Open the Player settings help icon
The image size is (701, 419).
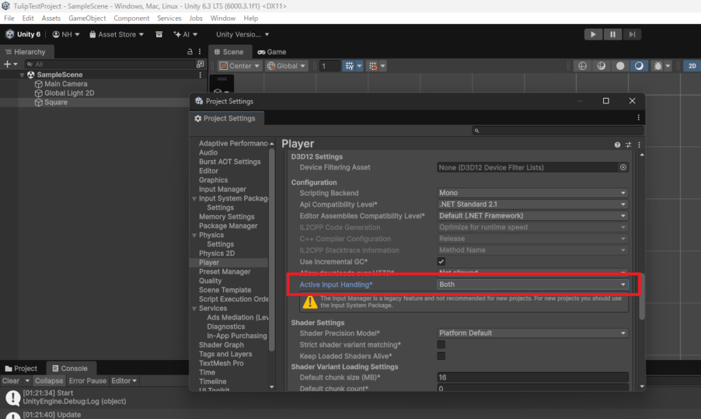pos(617,144)
